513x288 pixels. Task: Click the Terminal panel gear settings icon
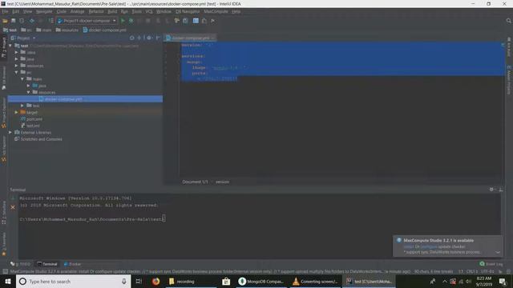[x=491, y=190]
